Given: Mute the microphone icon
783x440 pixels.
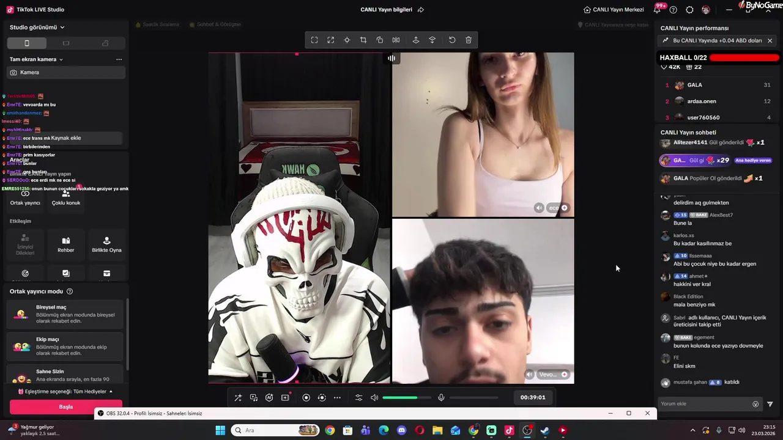Looking at the screenshot, I should pyautogui.click(x=441, y=398).
